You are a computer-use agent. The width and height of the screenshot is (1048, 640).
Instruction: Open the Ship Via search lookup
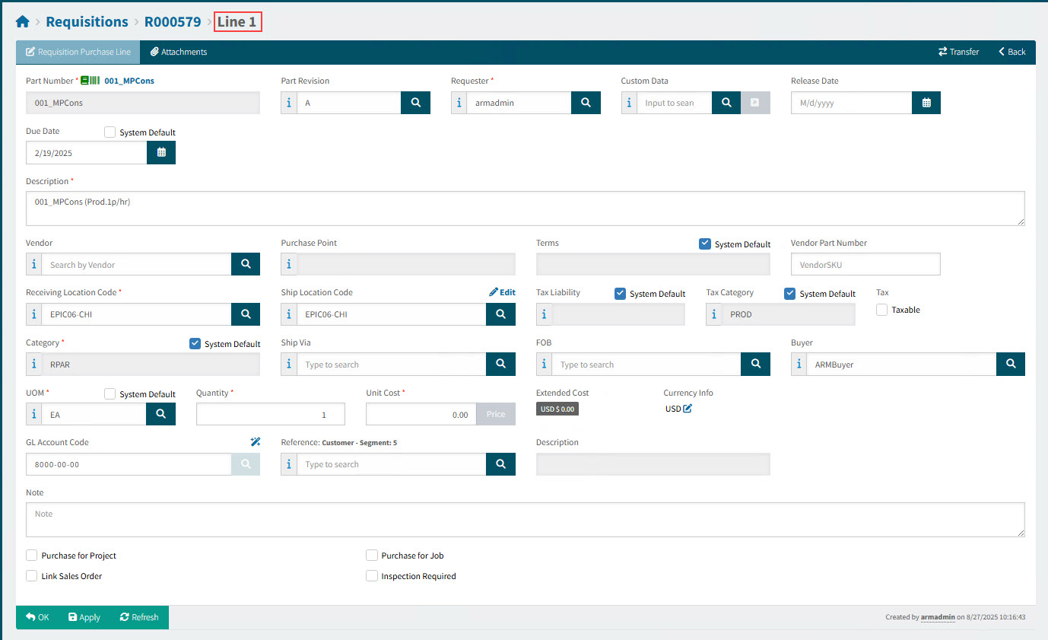tap(500, 365)
